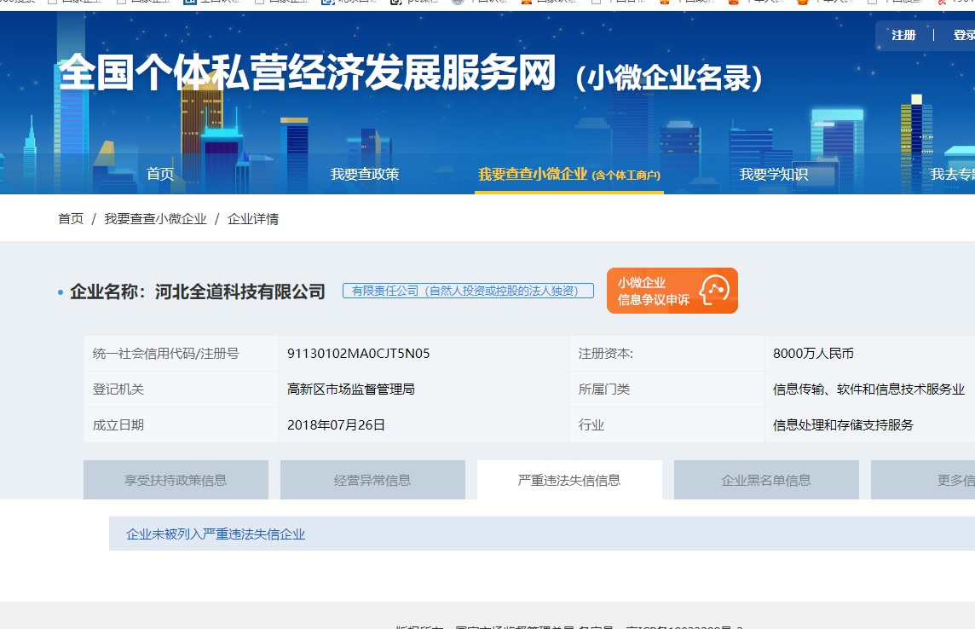Click the site title 全国个体私营经济发展服务网
The height and width of the screenshot is (629, 975).
[307, 72]
